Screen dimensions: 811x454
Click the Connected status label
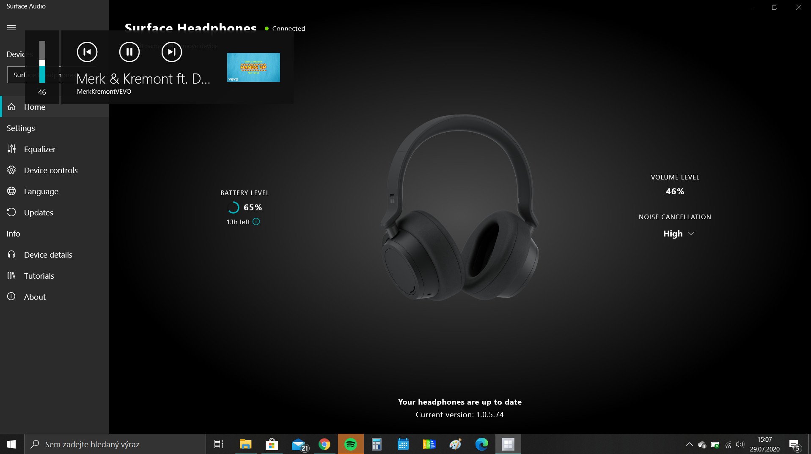click(289, 28)
